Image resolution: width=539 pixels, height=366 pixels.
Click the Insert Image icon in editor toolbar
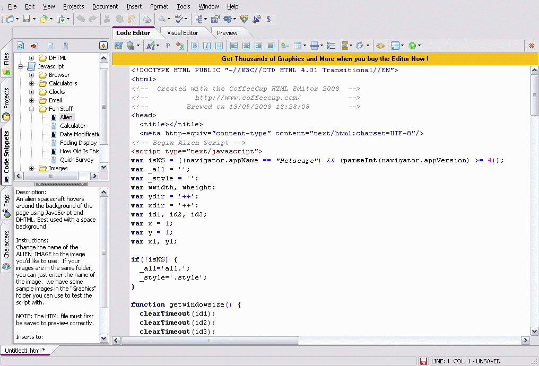coord(119,46)
